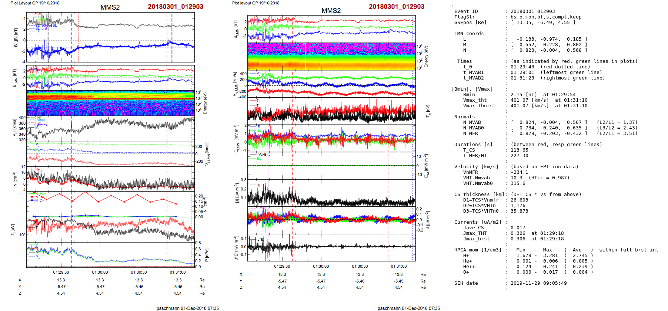Click the 01:31:00 tick label under the right plot
The height and width of the screenshot is (311, 668).
tap(398, 266)
